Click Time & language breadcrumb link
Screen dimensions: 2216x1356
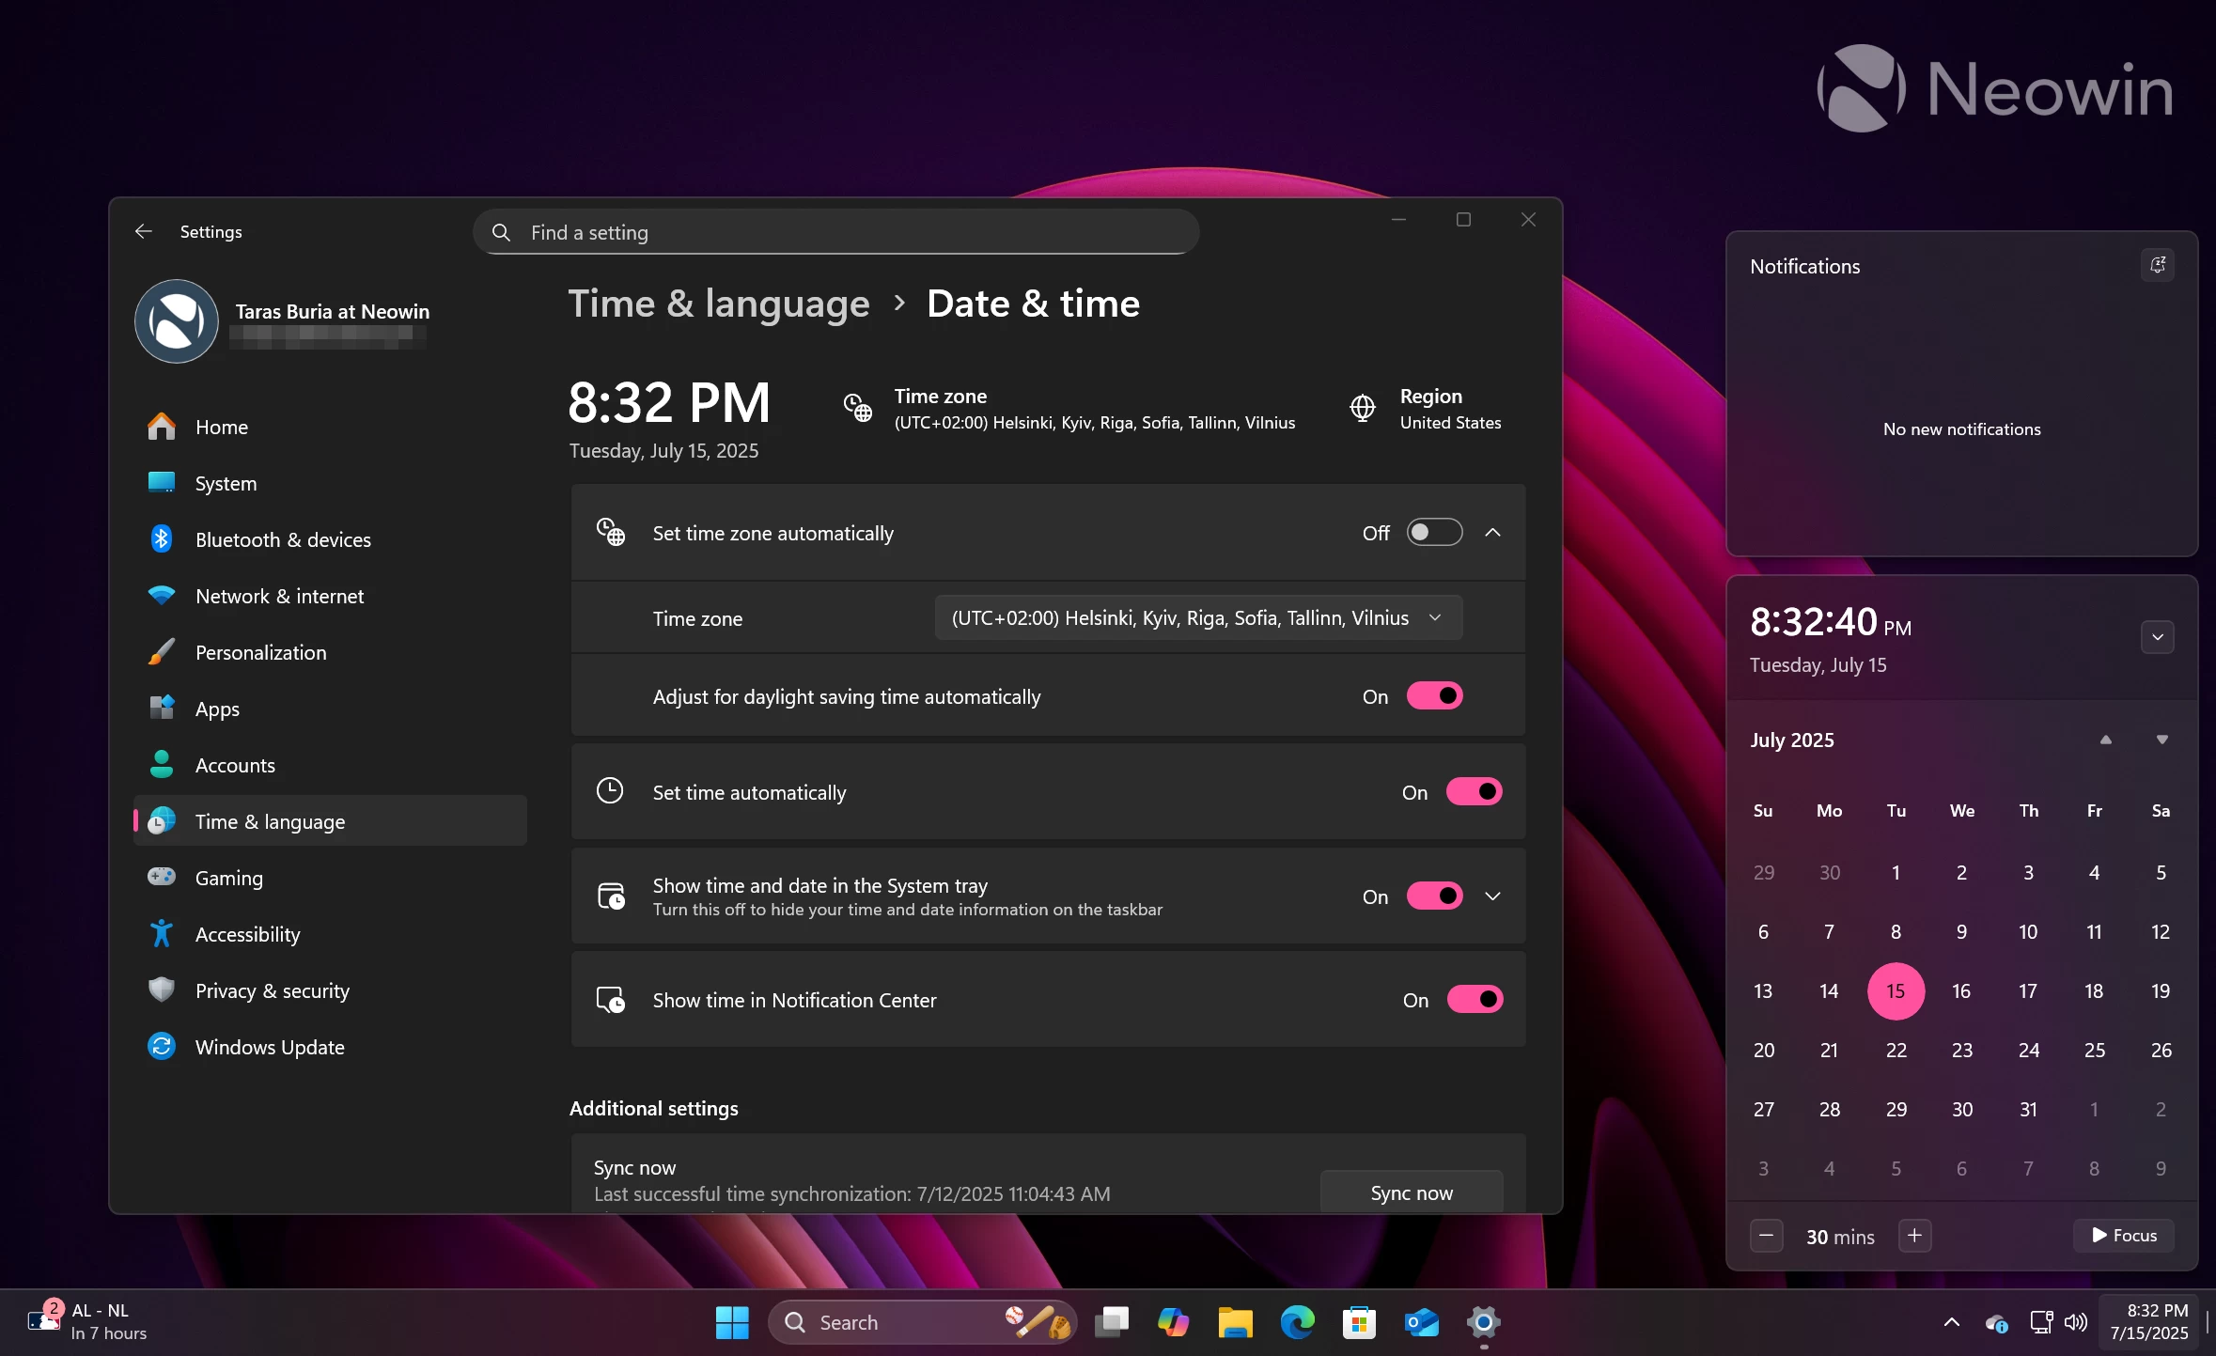pos(719,304)
